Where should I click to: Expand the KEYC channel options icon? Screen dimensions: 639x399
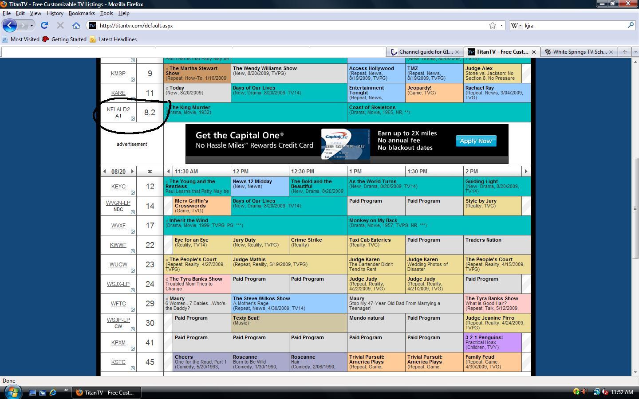133,193
